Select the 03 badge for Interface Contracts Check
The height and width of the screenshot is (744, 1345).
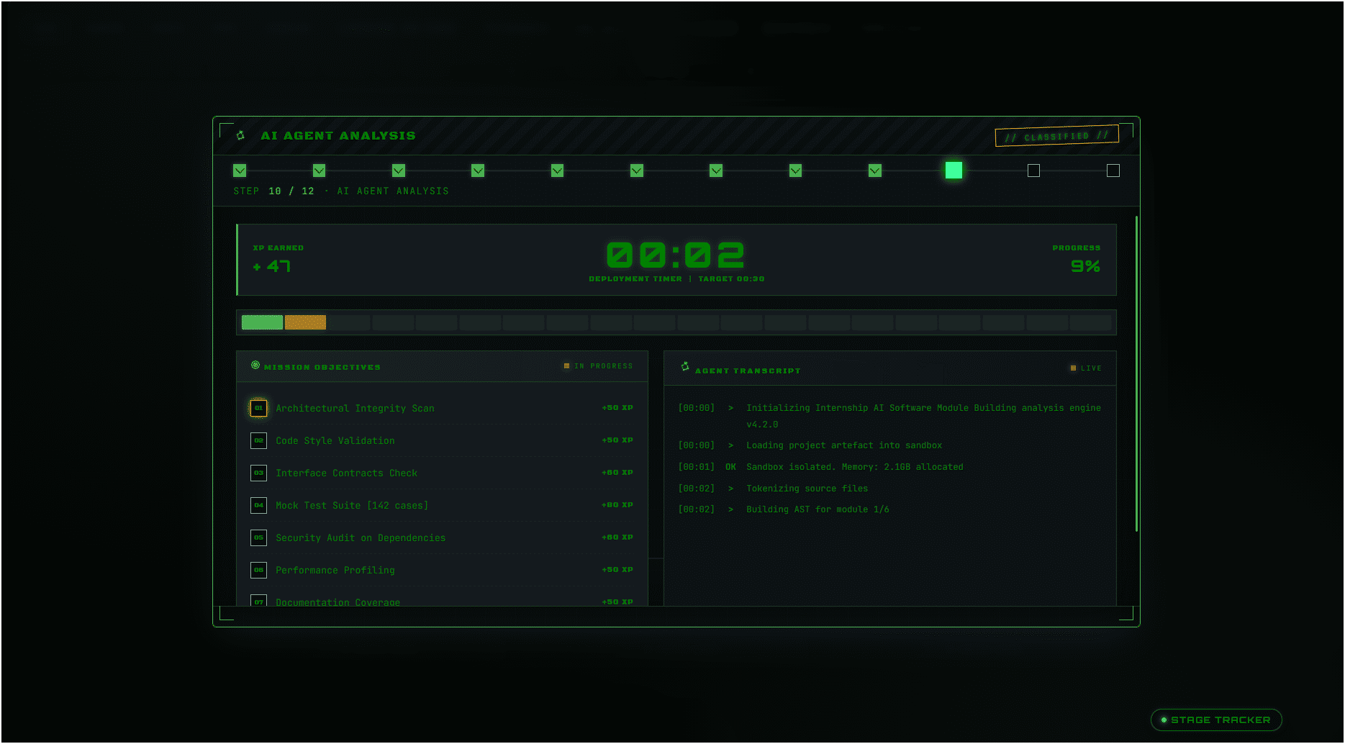(258, 473)
